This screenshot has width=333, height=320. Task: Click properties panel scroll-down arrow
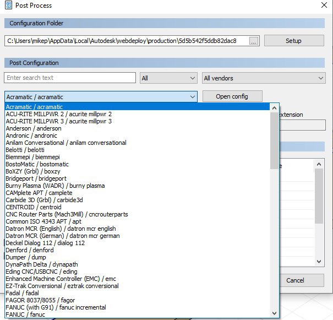tap(319, 262)
